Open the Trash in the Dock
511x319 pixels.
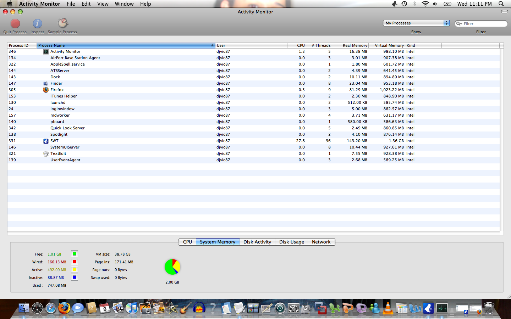pos(489,308)
